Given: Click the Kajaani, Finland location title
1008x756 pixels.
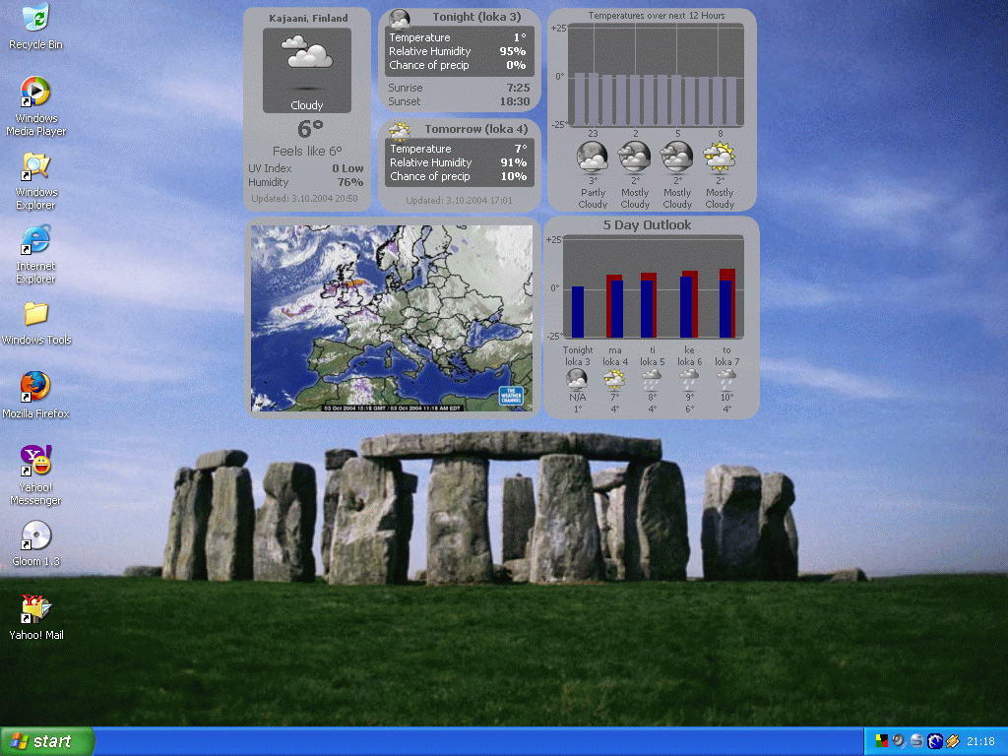Looking at the screenshot, I should [308, 18].
